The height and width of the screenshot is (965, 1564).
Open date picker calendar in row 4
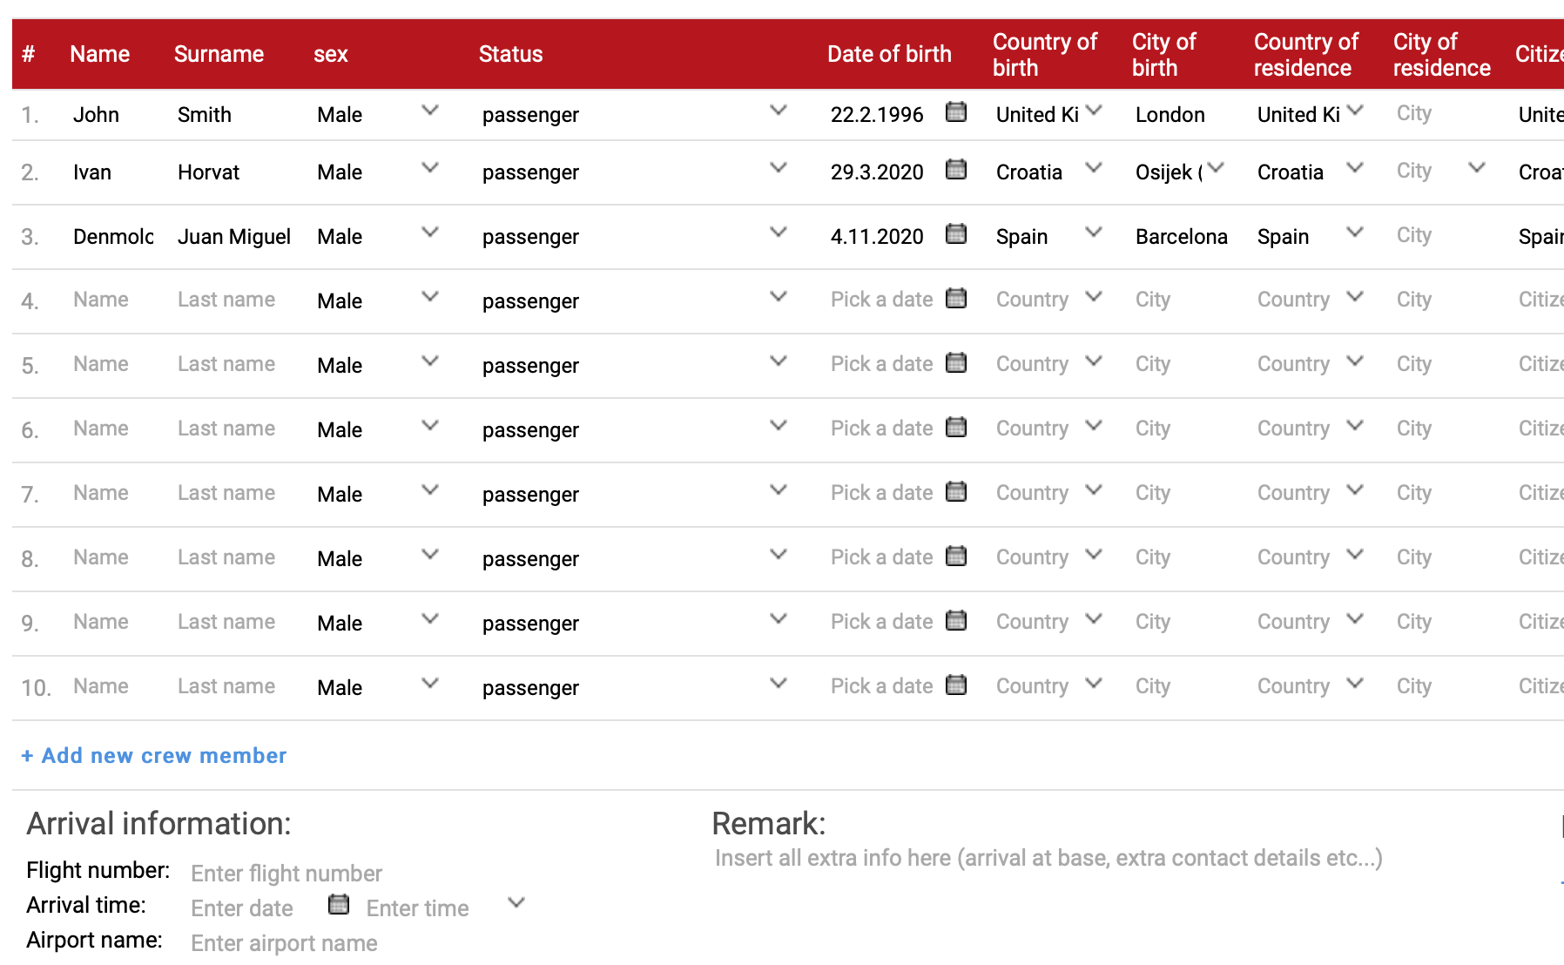956,299
